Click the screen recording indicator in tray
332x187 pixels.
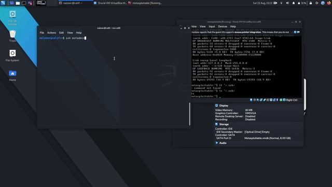pyautogui.click(x=275, y=3)
